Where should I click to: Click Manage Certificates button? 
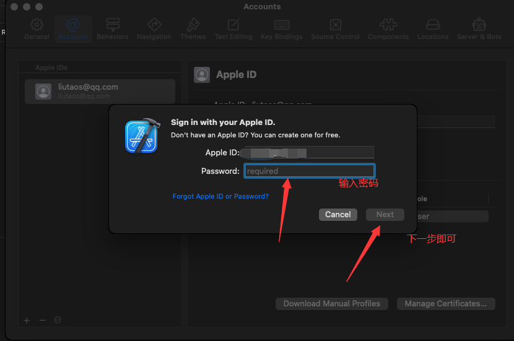pos(446,304)
